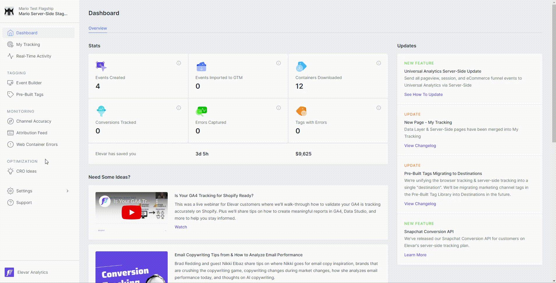The width and height of the screenshot is (556, 283).
Task: Click the Is Your GA4 Tracking for Shopify Ready? title
Action: 214,196
